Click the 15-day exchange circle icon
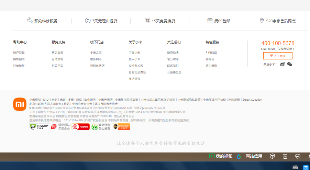 (147, 20)
